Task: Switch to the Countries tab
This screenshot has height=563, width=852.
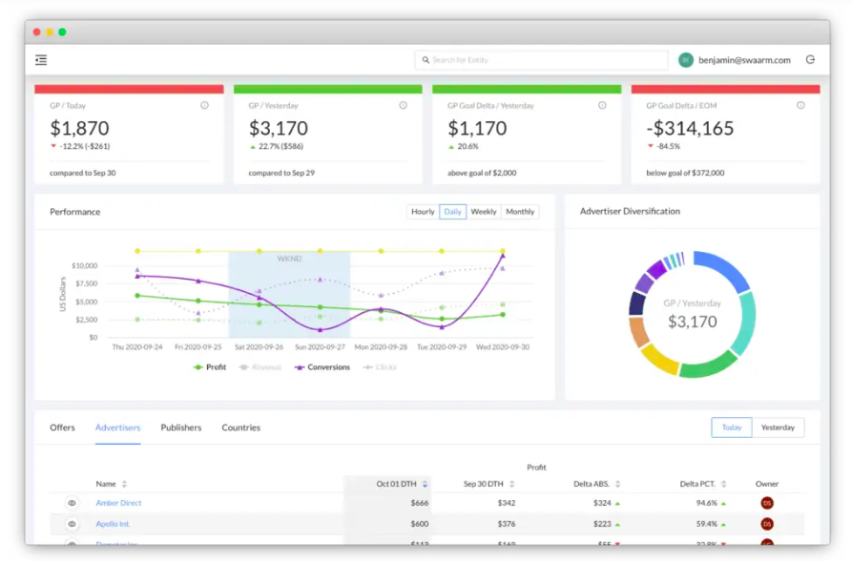Action: tap(240, 427)
